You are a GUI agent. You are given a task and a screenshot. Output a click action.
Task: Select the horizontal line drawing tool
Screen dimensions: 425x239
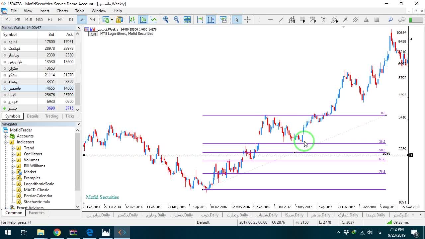(271, 20)
